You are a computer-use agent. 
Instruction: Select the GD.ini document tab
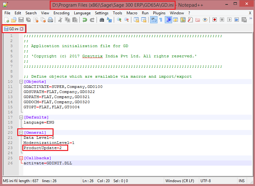pos(14,29)
